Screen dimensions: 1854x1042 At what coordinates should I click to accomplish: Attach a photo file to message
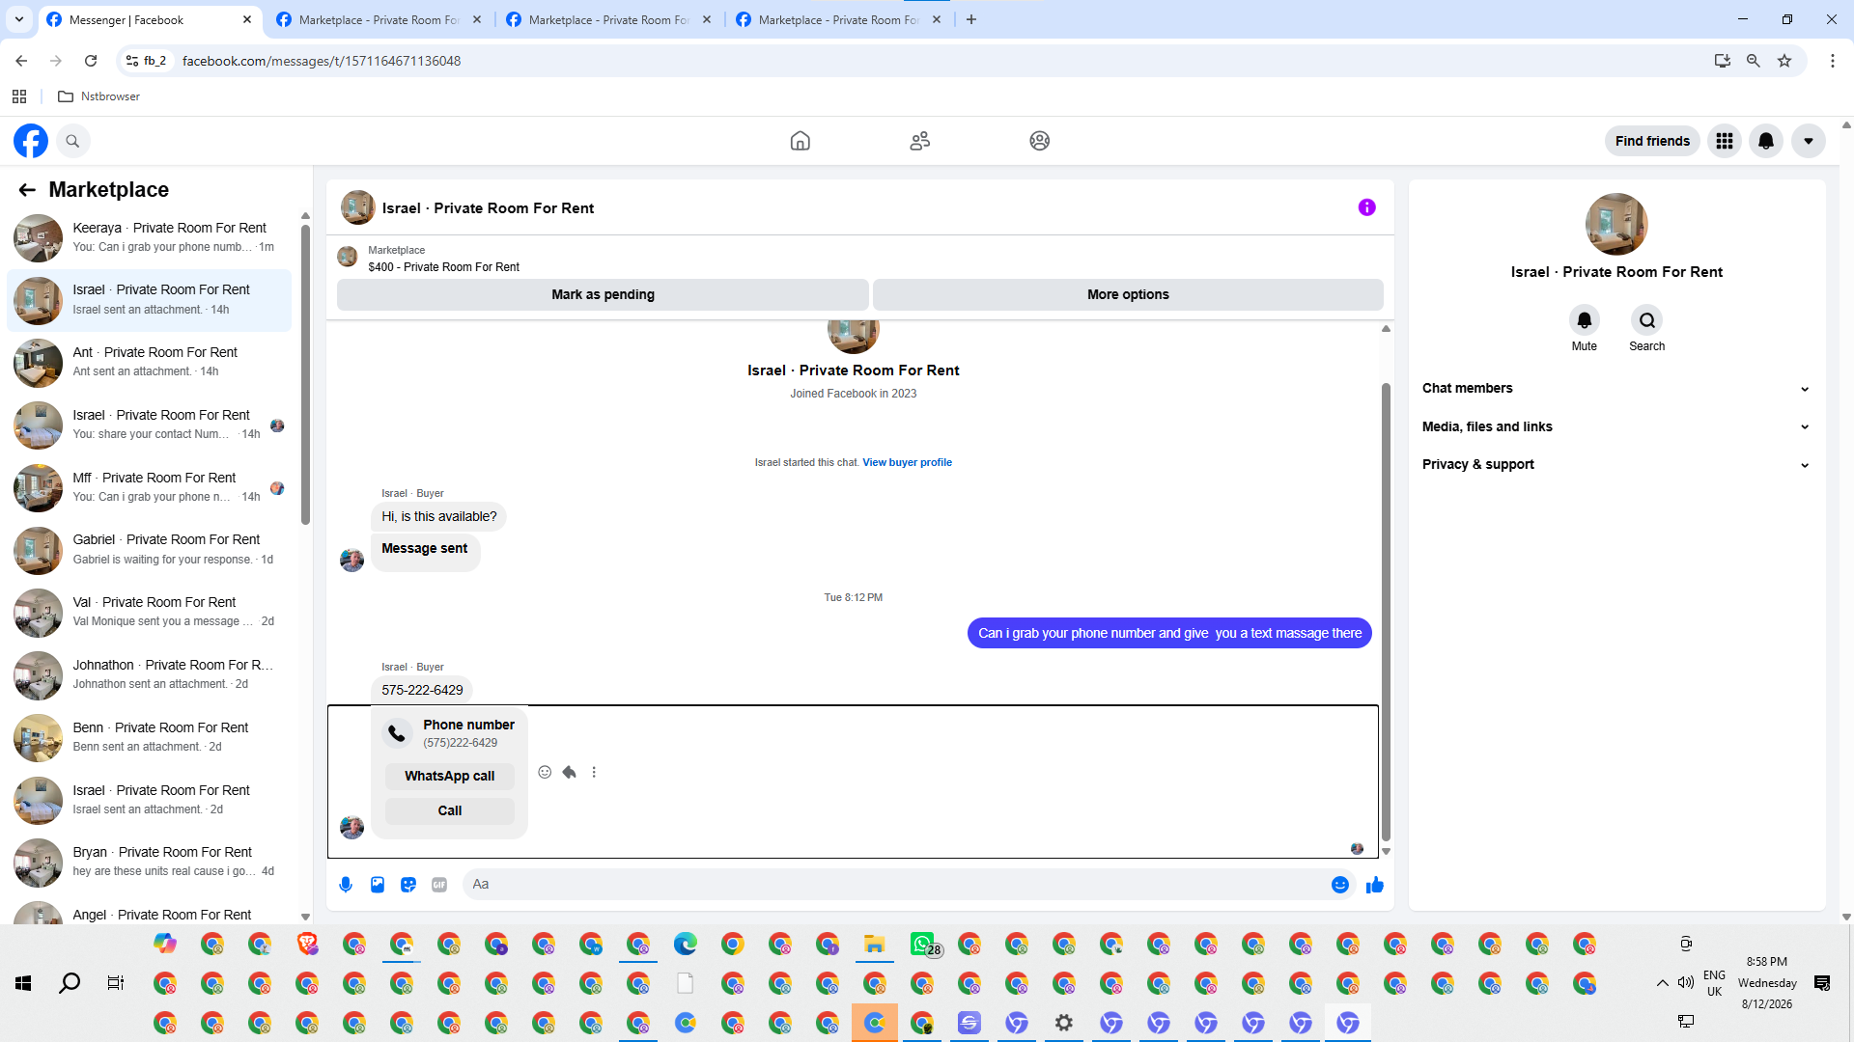click(x=378, y=885)
